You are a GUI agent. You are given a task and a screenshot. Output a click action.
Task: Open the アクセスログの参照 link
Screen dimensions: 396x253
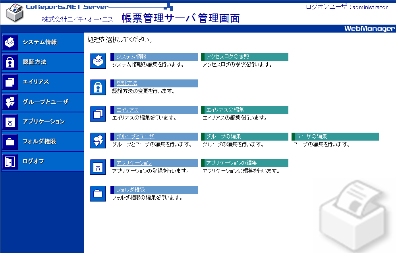tap(228, 56)
